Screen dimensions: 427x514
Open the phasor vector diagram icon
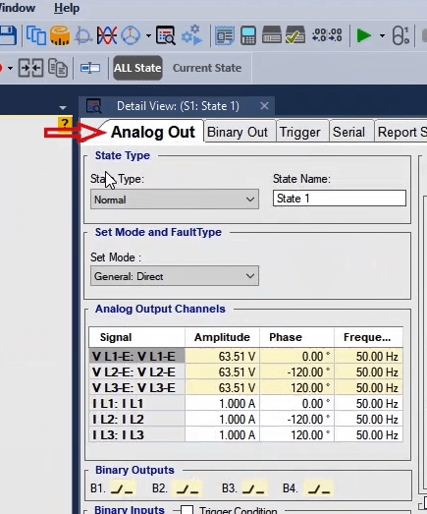(x=131, y=35)
